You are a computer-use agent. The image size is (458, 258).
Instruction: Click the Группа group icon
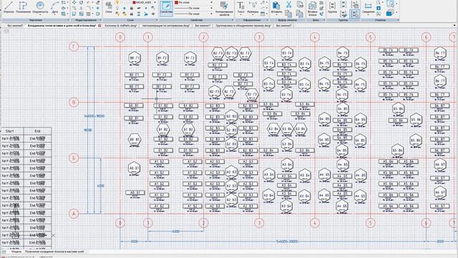pos(332,7)
